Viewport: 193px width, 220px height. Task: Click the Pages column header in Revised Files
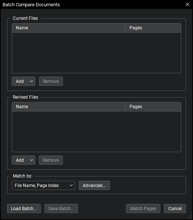pos(153,107)
